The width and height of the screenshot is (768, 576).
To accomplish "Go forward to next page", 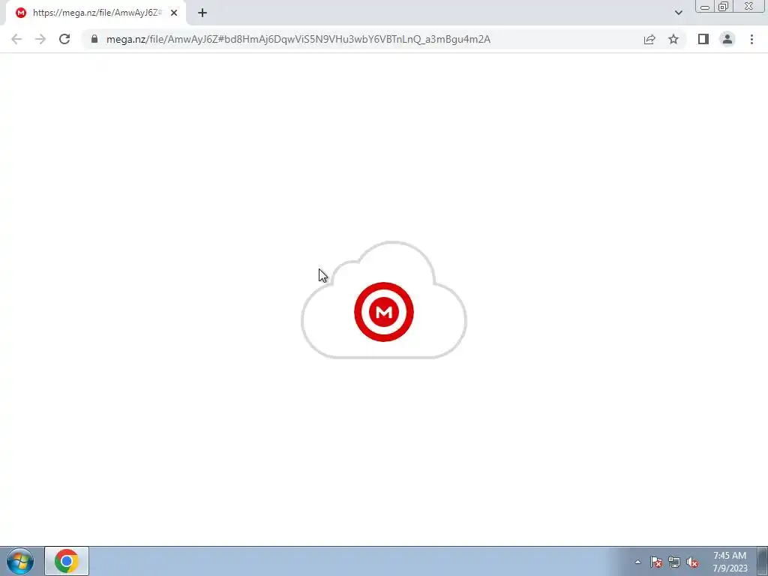I will 40,39.
